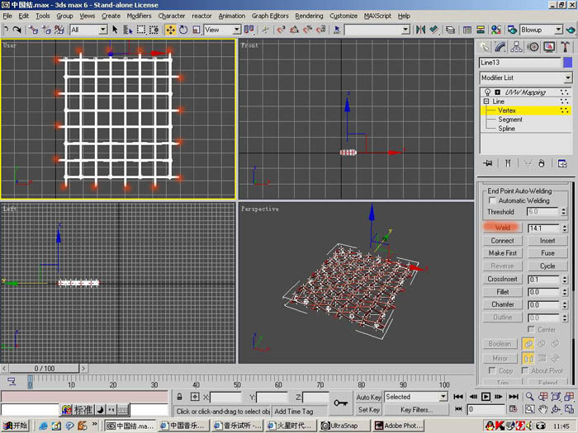Switch to the Create command panel
The height and width of the screenshot is (433, 578).
(485, 47)
